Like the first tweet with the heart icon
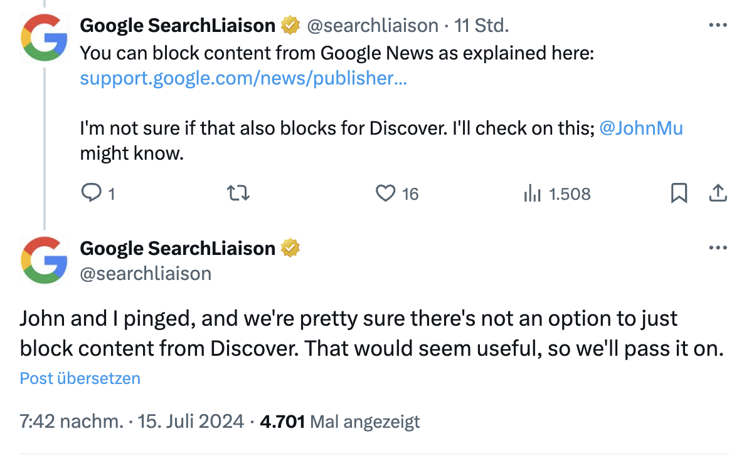 pyautogui.click(x=385, y=194)
